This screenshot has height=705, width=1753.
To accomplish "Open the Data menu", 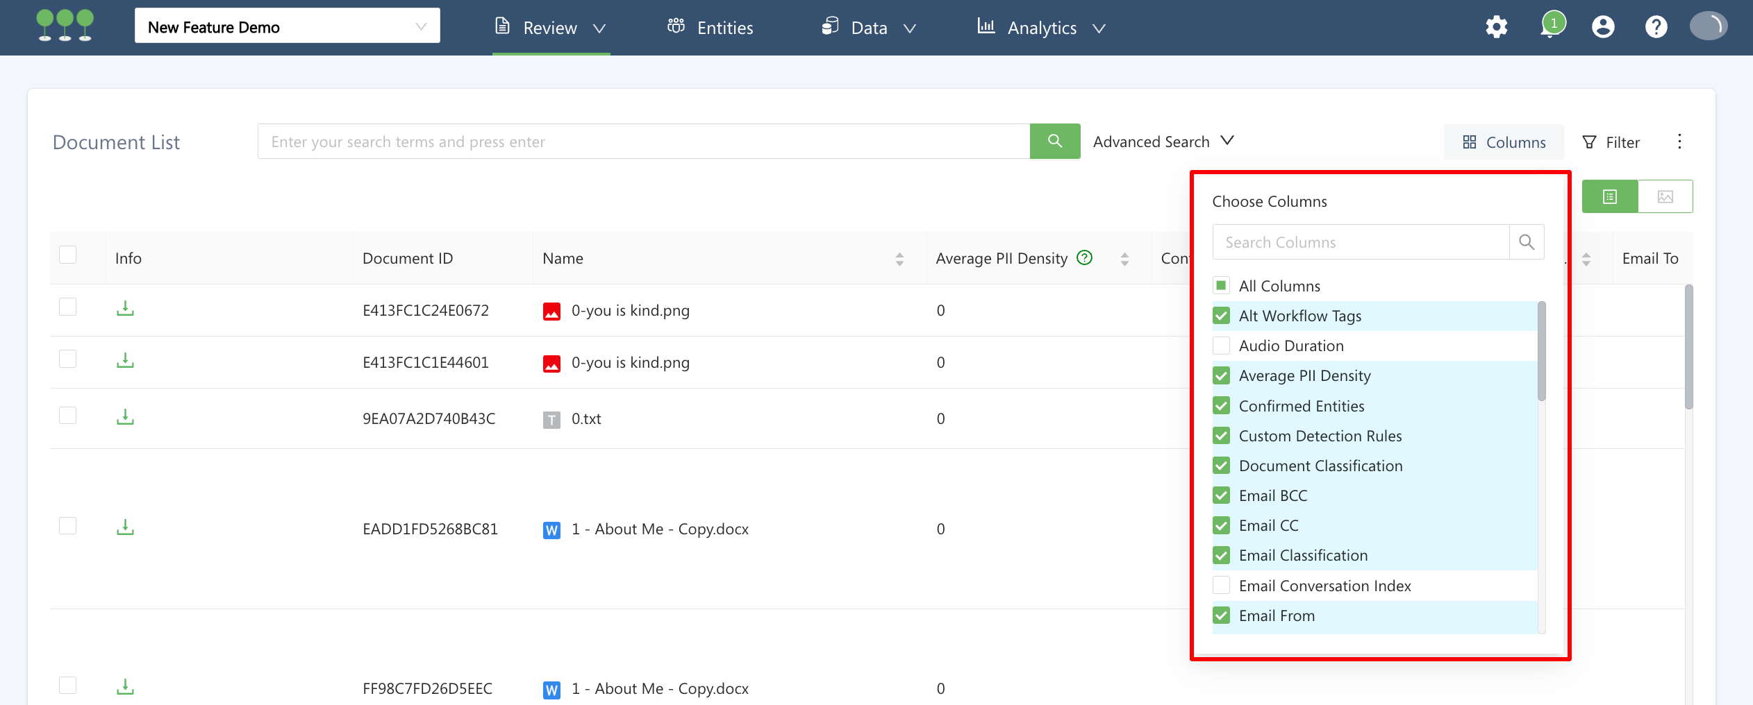I will tap(868, 28).
